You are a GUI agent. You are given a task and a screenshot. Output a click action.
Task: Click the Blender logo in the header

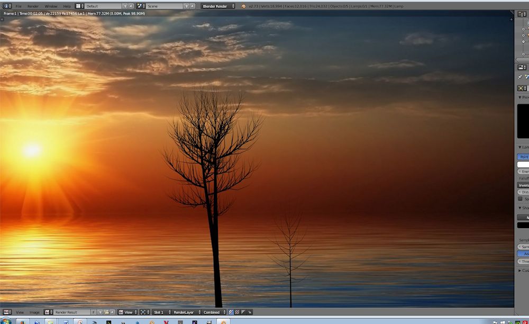pos(243,6)
